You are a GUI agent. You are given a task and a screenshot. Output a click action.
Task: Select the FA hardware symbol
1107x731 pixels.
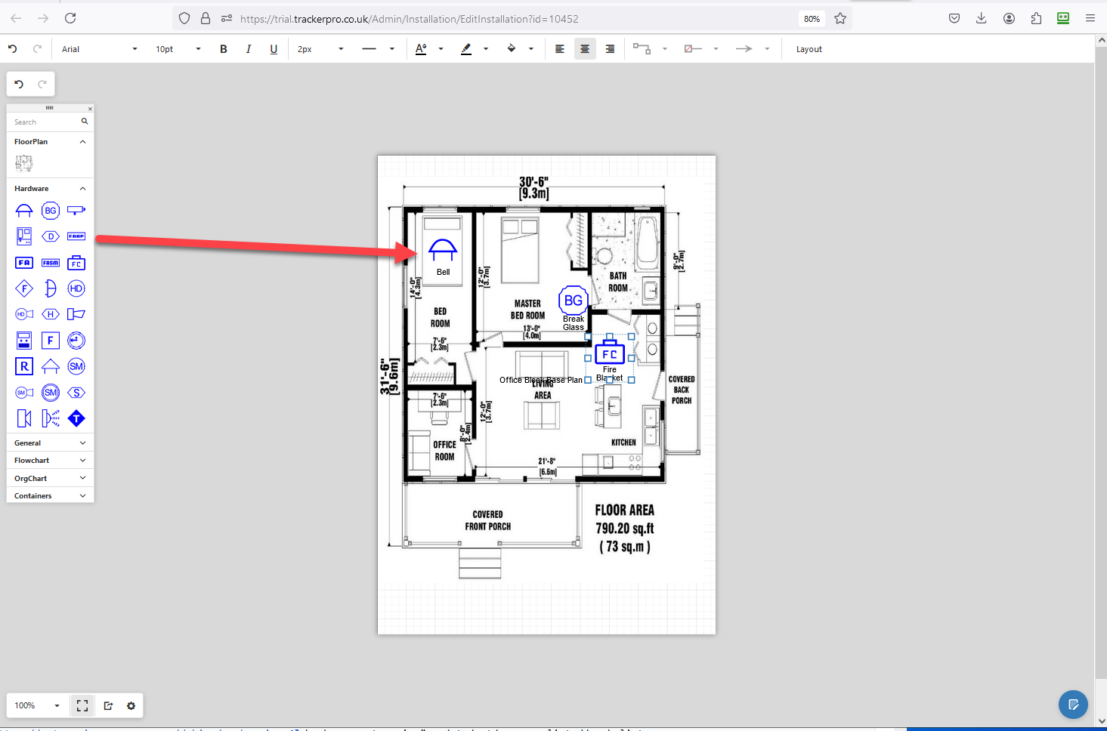[24, 263]
